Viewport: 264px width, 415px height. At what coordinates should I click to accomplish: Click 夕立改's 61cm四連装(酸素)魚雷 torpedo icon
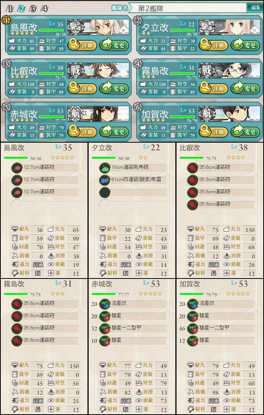tap(104, 180)
